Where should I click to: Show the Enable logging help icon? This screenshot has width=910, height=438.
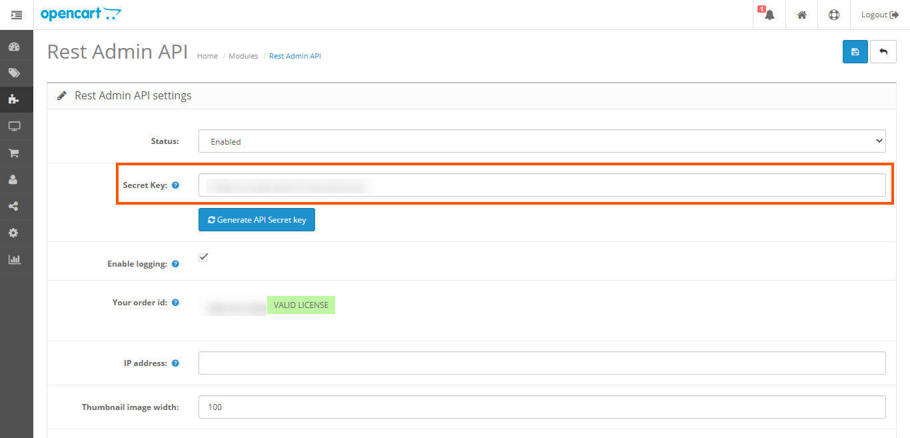[175, 264]
